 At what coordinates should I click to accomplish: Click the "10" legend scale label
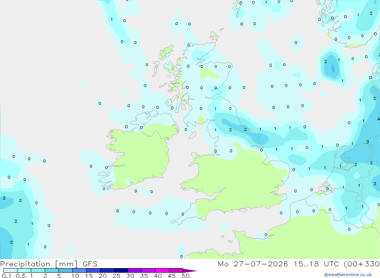click(x=75, y=276)
